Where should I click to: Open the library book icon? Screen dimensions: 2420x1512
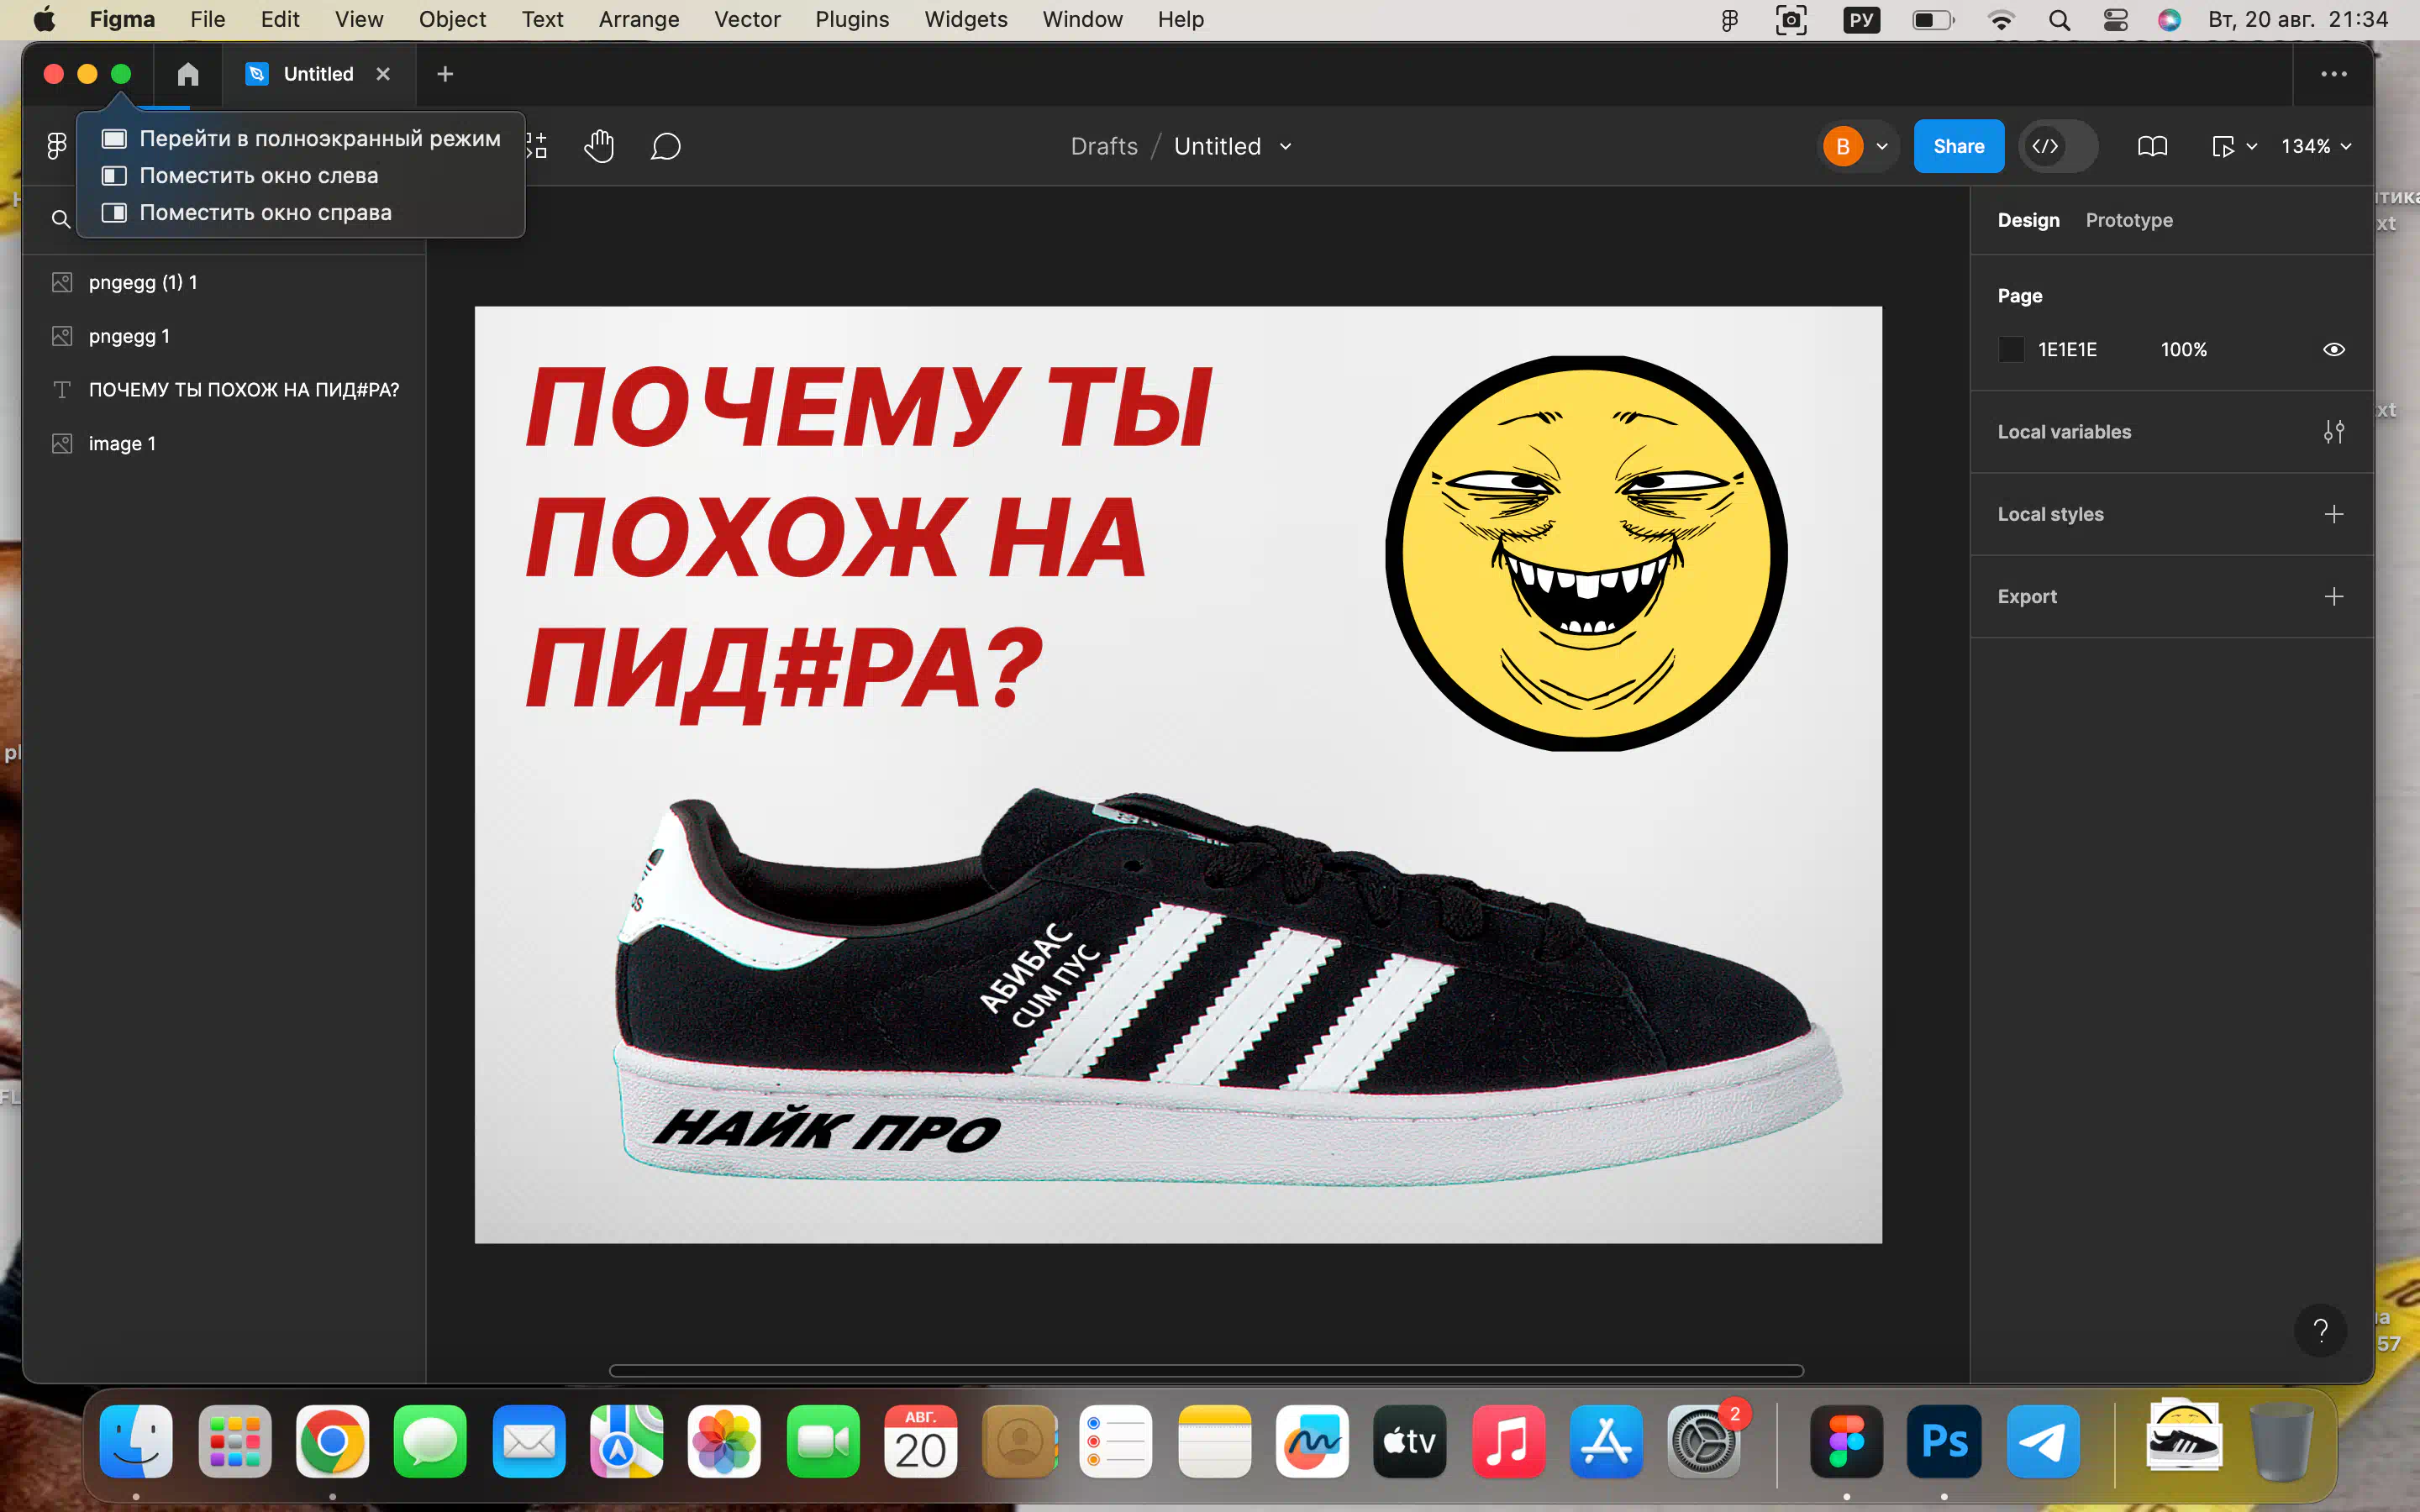[x=2152, y=146]
